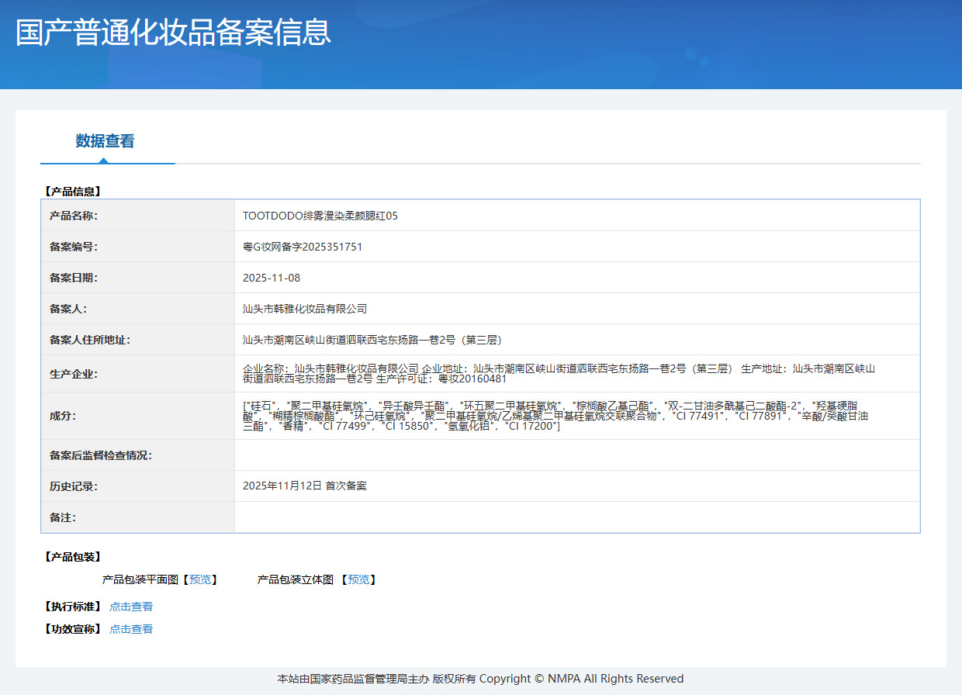Click the 【执行标准】 label
Image resolution: width=962 pixels, height=695 pixels.
tap(72, 607)
